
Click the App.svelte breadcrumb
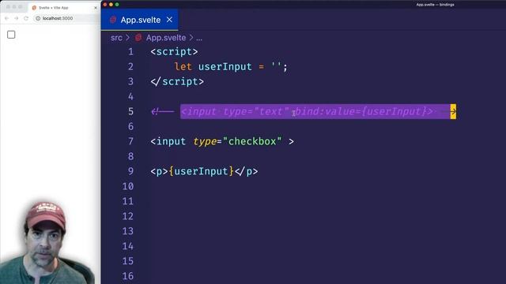click(x=166, y=38)
